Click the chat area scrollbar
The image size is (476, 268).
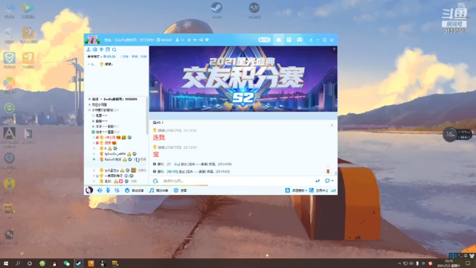click(x=335, y=173)
